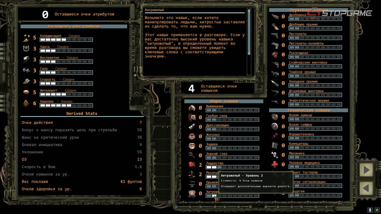Select the Компьютеры skill icon

coord(275,145)
